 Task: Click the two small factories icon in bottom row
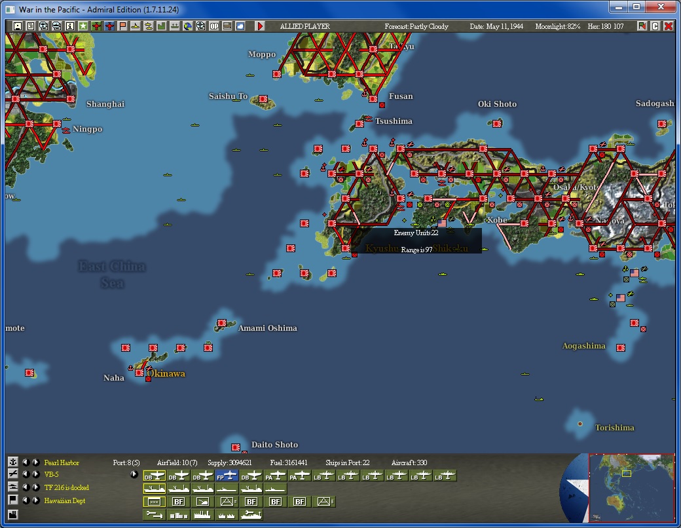pos(227,515)
